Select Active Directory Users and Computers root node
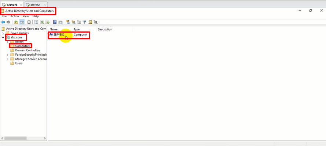326x146 pixels. [26, 29]
